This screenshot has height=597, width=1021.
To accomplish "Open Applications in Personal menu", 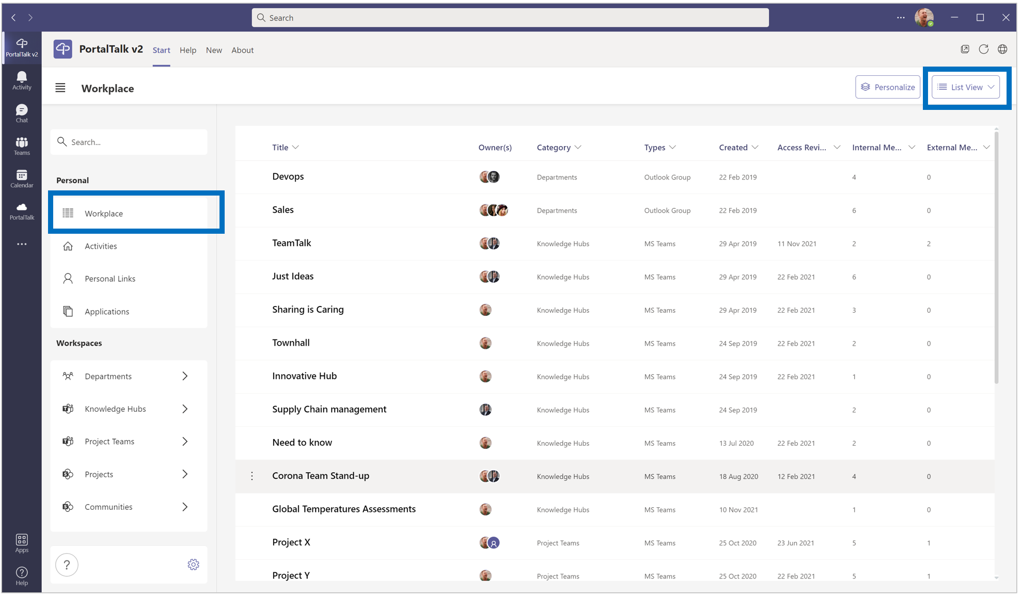I will 129,312.
